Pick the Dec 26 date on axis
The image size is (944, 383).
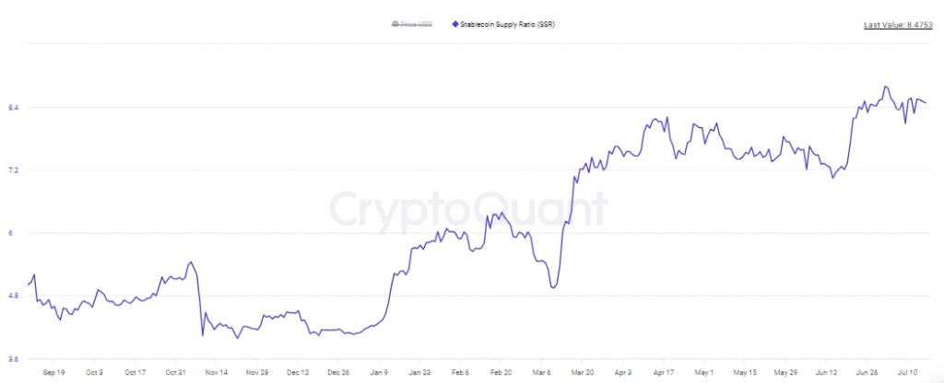click(336, 374)
